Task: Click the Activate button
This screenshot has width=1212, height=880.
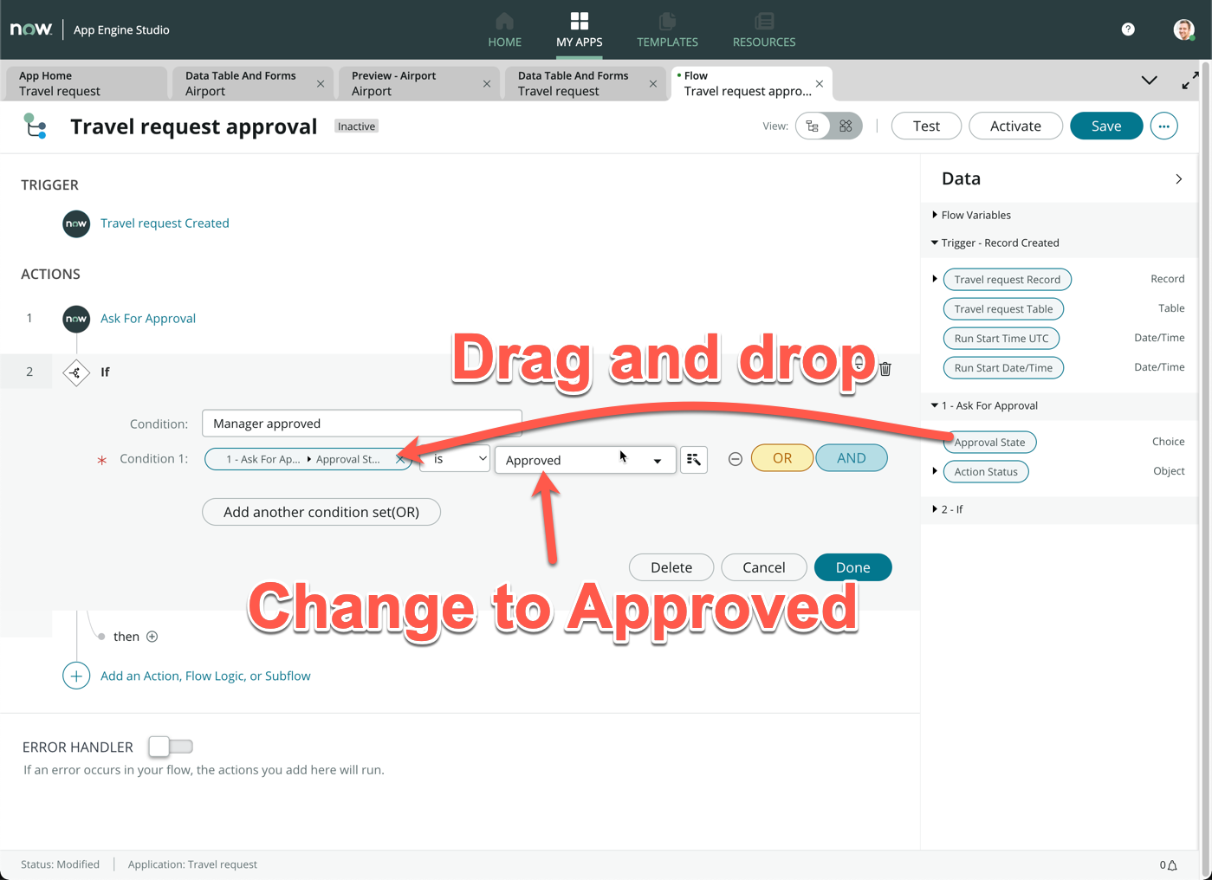Action: click(x=1015, y=126)
